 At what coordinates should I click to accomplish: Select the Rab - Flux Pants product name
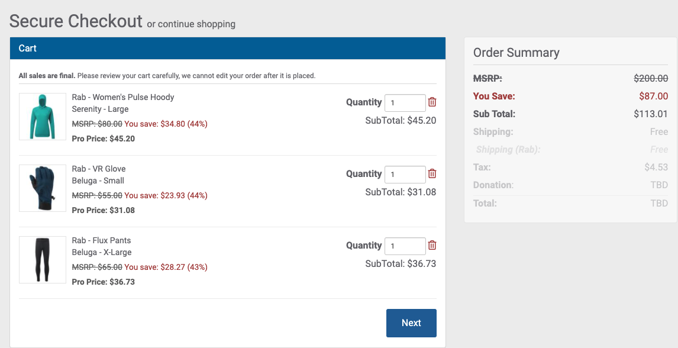[101, 240]
